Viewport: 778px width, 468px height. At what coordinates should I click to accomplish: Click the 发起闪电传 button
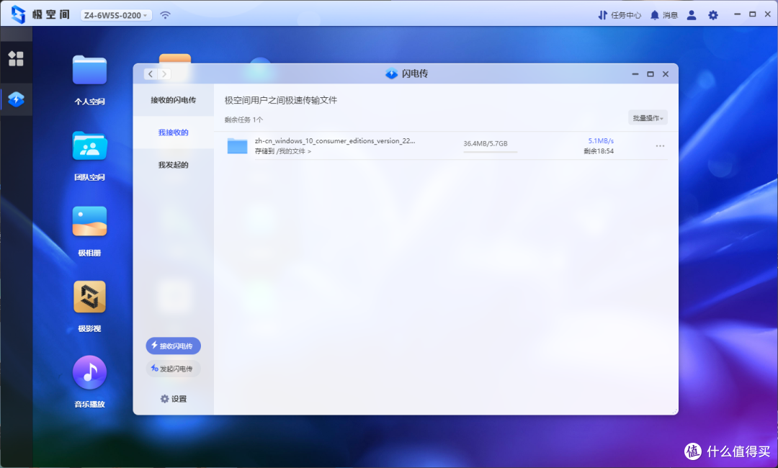[x=173, y=369]
